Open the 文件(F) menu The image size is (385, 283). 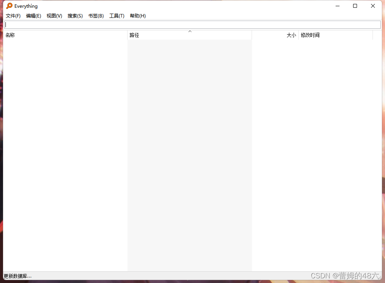pyautogui.click(x=13, y=16)
